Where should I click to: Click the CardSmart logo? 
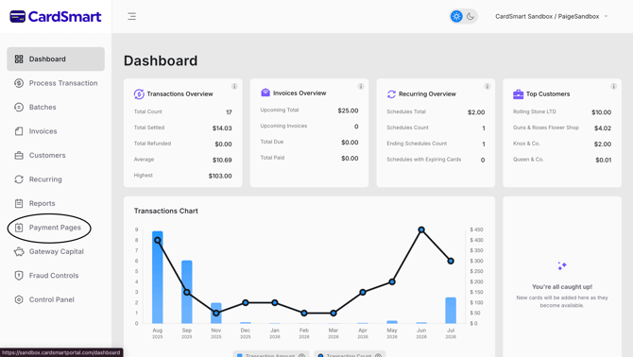tap(56, 17)
